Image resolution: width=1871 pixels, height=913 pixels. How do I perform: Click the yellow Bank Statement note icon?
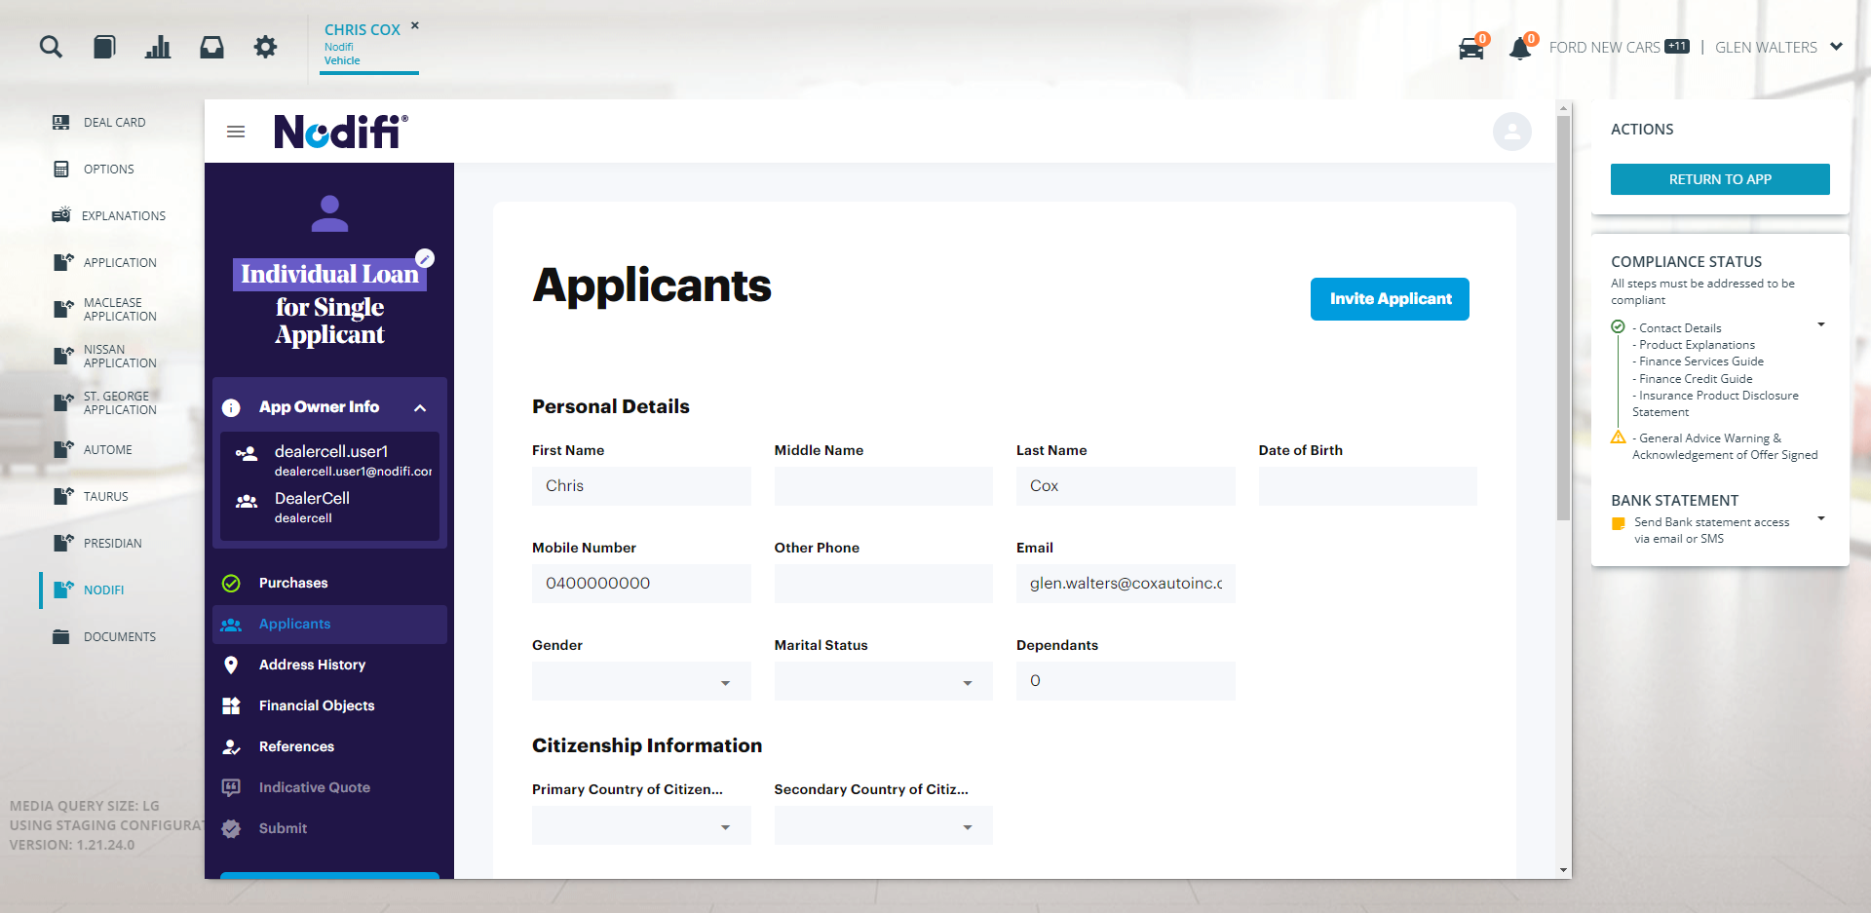pos(1619,523)
